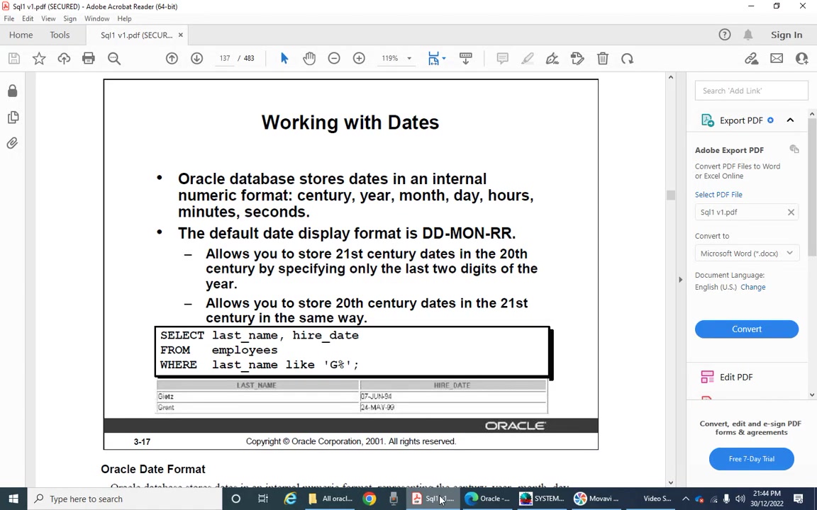This screenshot has width=817, height=510.
Task: Select the Hand pan tool
Action: (x=309, y=58)
